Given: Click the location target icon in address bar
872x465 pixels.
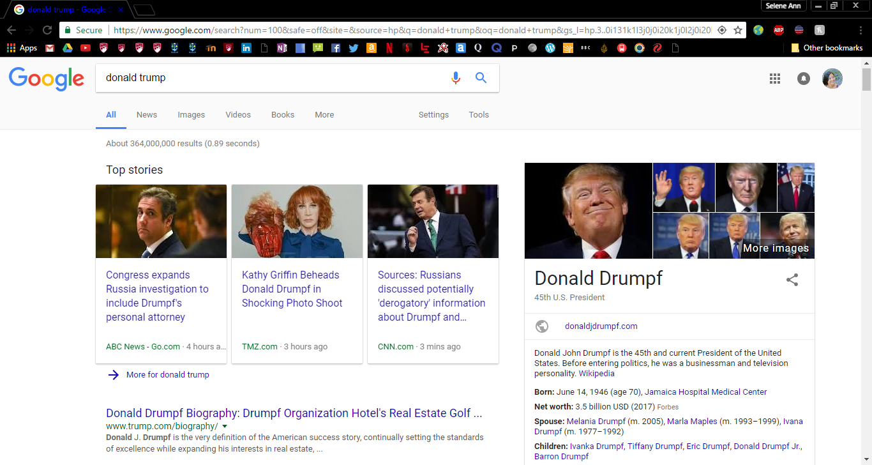Looking at the screenshot, I should tap(722, 30).
